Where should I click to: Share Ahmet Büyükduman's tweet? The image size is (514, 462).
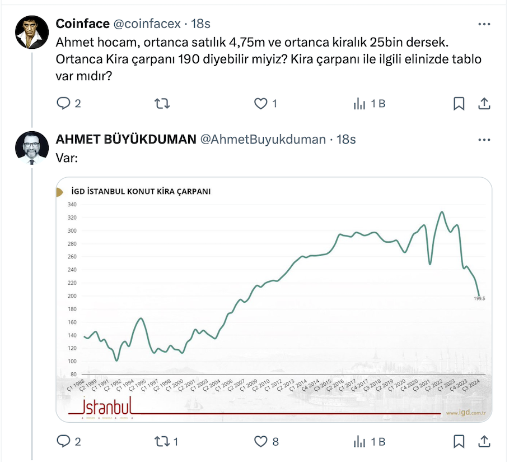(x=484, y=441)
